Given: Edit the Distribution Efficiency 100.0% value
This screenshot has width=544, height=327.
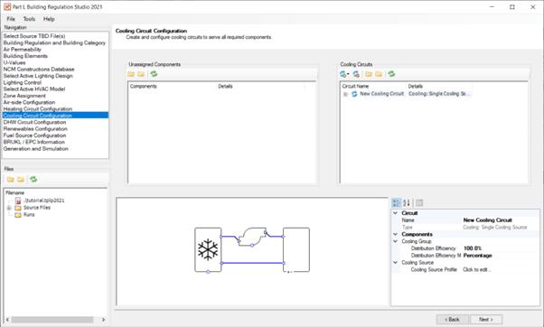Looking at the screenshot, I should (x=501, y=248).
